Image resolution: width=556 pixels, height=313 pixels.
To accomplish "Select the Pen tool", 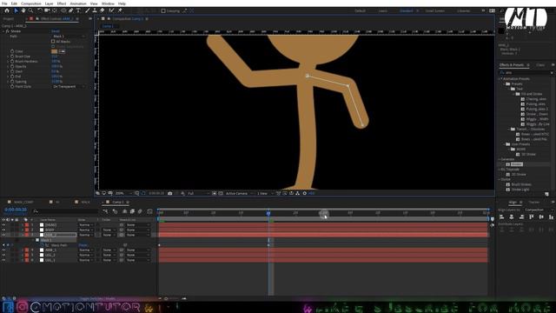I will click(x=70, y=10).
